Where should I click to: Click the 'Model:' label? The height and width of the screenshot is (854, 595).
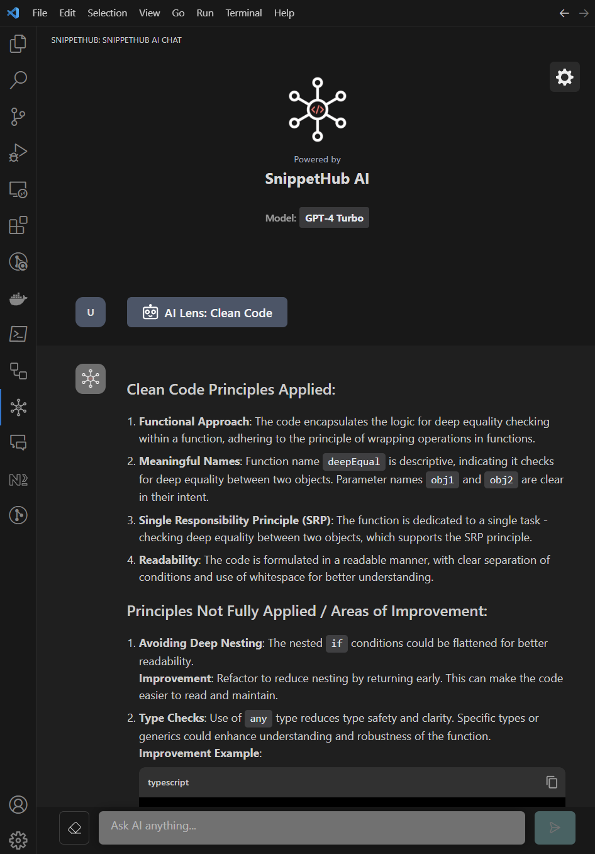[x=281, y=218]
